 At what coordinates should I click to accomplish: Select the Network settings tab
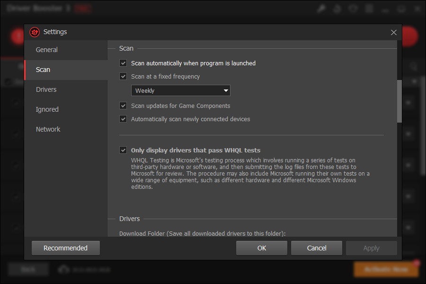click(48, 129)
